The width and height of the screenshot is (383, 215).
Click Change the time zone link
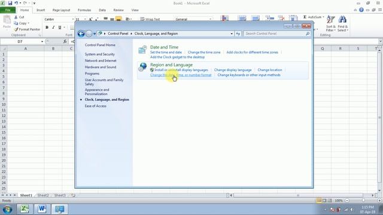point(204,52)
